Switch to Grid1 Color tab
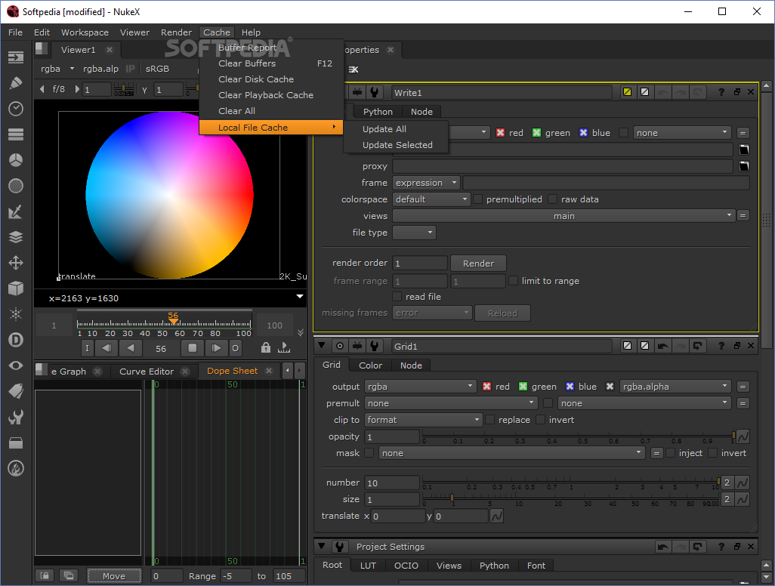 pos(370,365)
